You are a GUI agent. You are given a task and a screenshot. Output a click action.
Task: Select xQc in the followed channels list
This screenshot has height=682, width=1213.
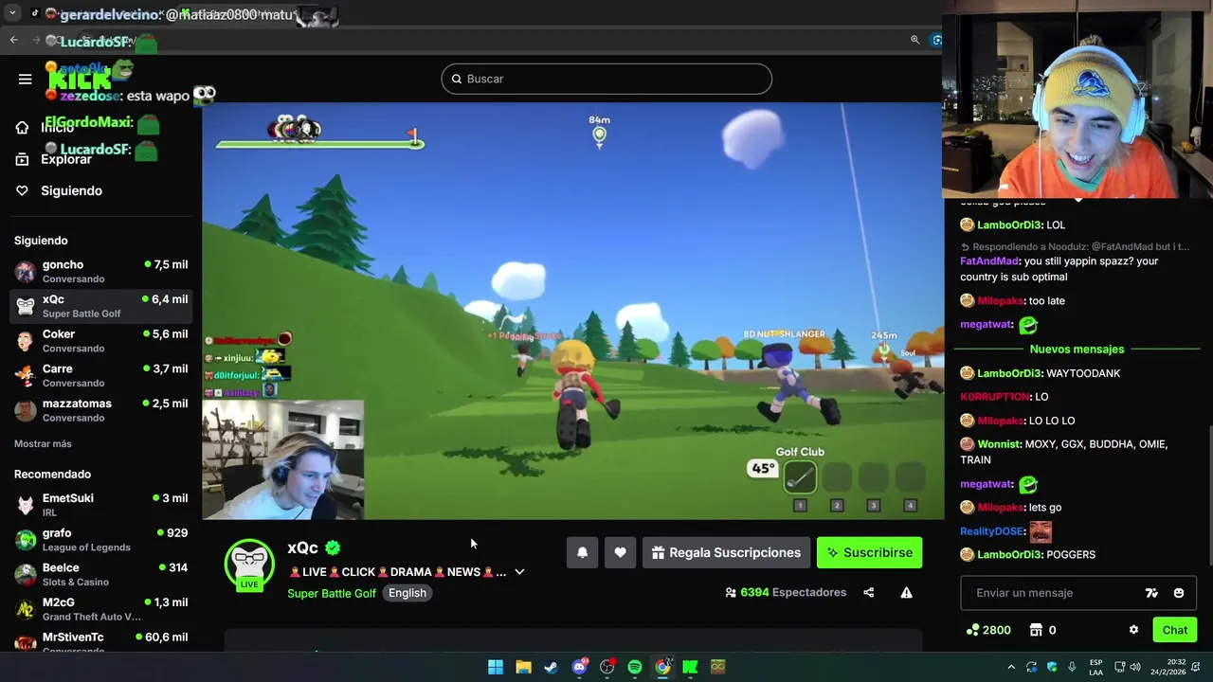click(100, 306)
